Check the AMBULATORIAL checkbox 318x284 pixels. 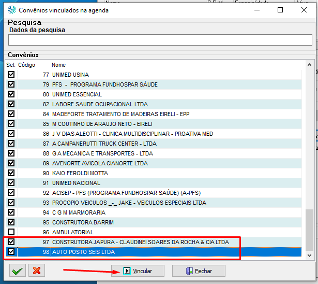click(11, 232)
